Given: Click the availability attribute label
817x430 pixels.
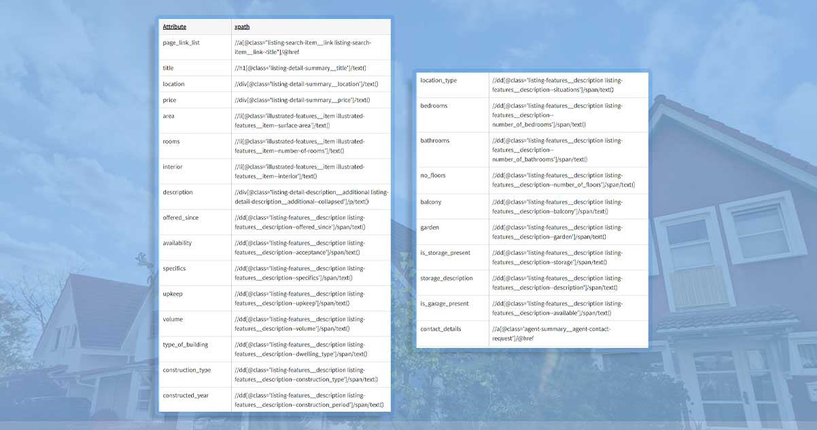Looking at the screenshot, I should click(x=177, y=243).
